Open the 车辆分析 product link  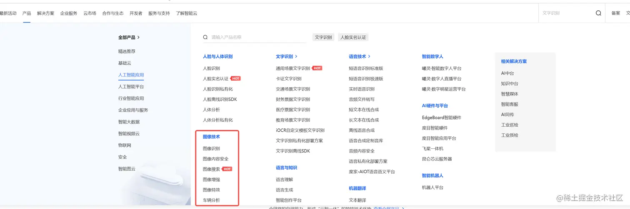tap(211, 200)
